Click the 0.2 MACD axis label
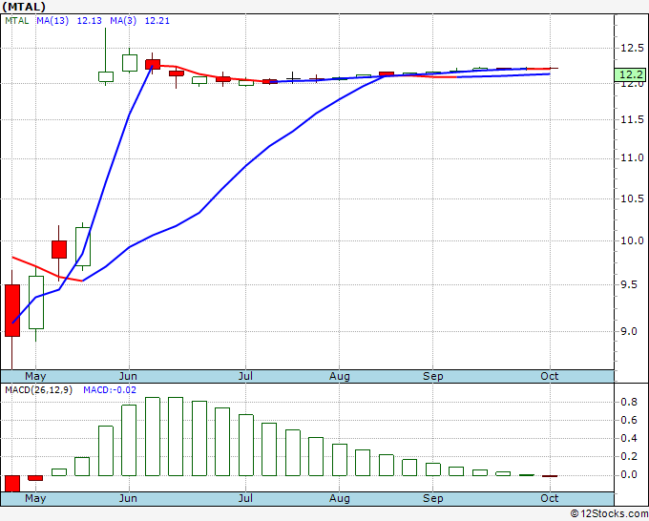649x521 pixels. [629, 456]
